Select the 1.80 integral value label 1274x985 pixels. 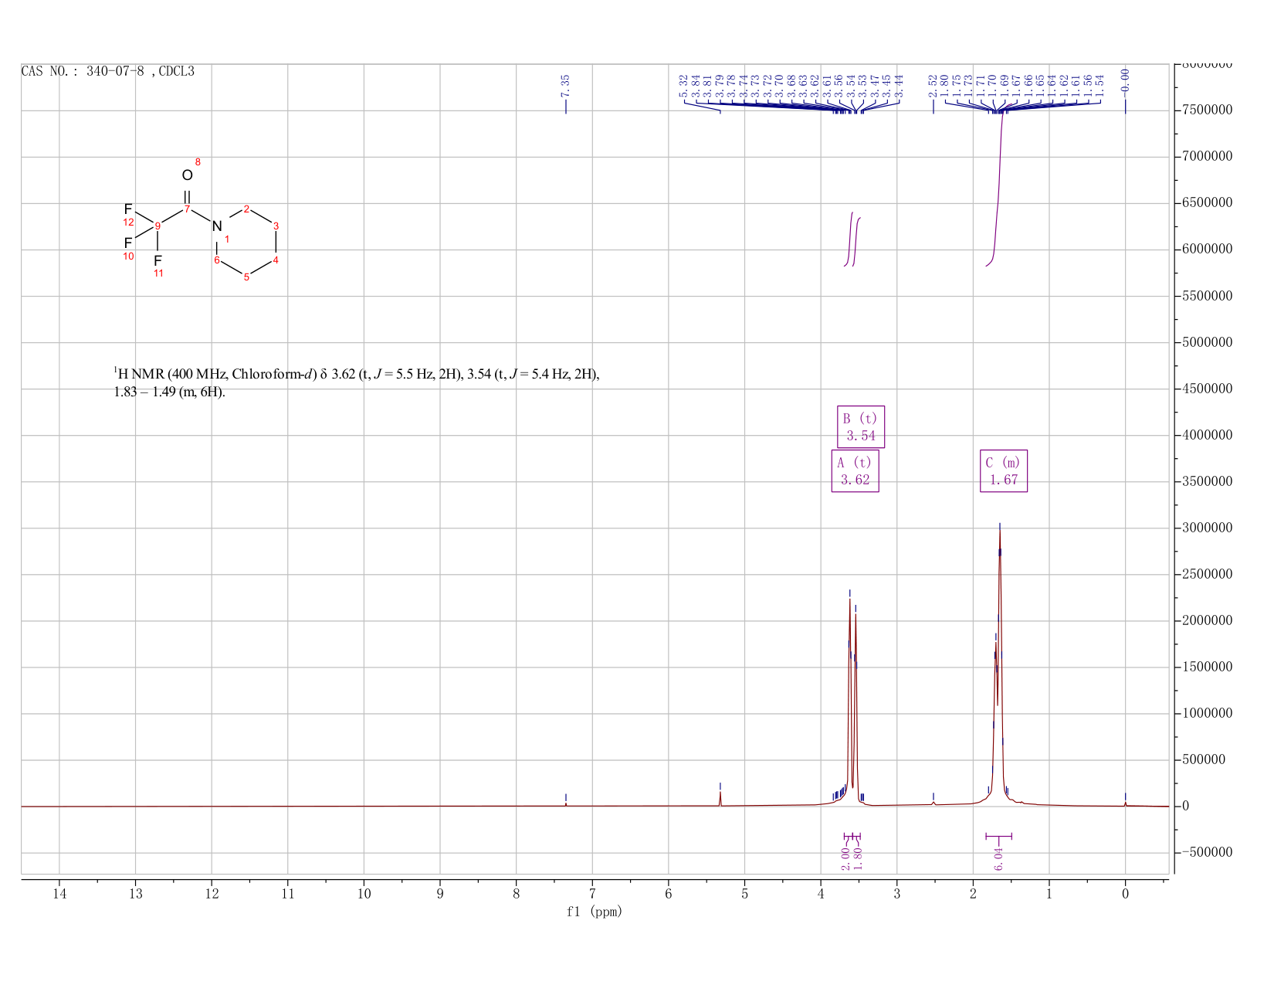pyautogui.click(x=857, y=858)
